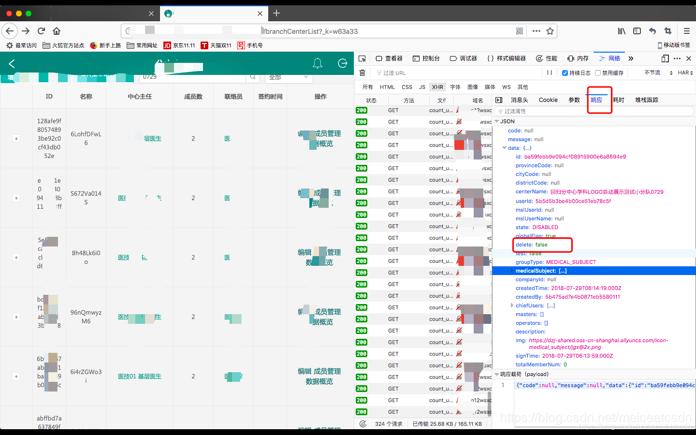Expand table row 6LohfDFwL6 with plus
Viewport: 696px width, 435px height.
point(16,139)
